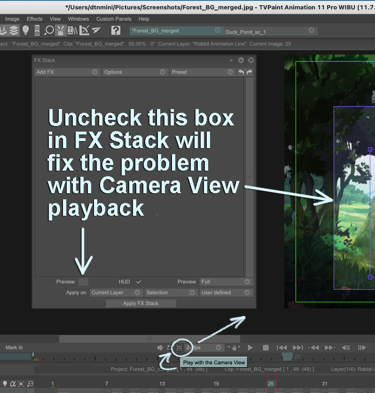
Task: Toggle the alpha preserve transparency icon
Action: pyautogui.click(x=13, y=384)
